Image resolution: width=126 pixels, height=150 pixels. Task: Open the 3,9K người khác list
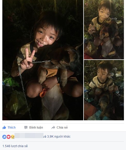pos(57,137)
